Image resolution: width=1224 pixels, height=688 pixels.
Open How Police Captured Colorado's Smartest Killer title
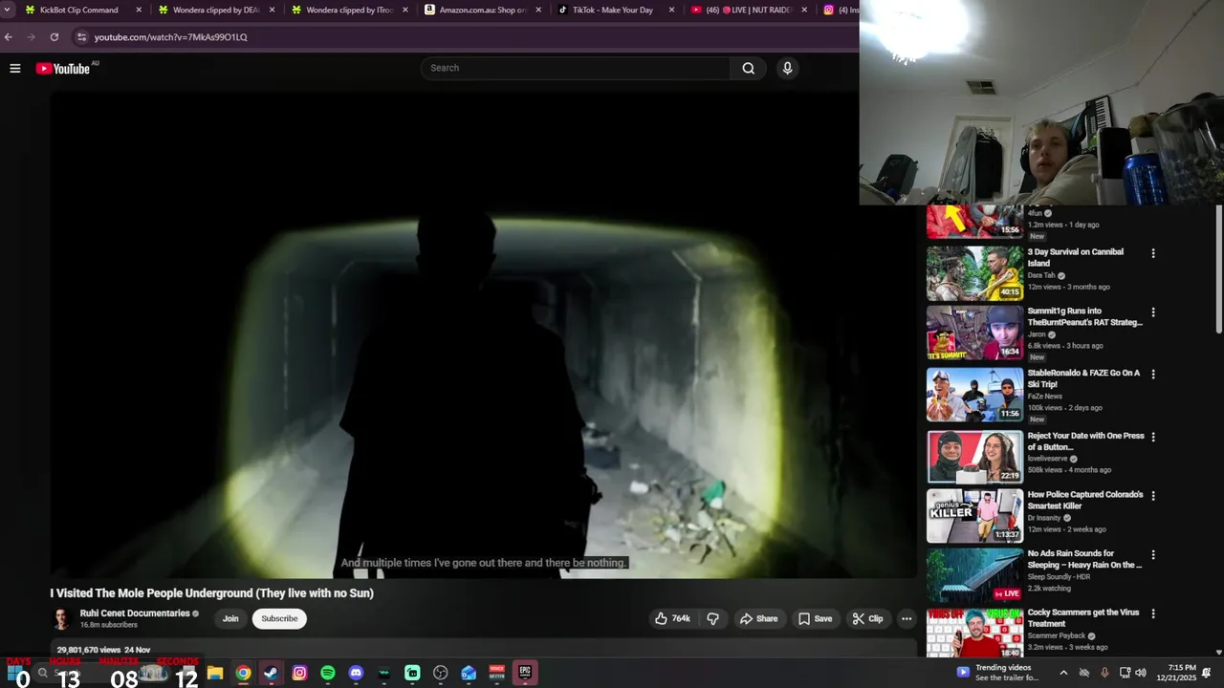click(x=1085, y=501)
